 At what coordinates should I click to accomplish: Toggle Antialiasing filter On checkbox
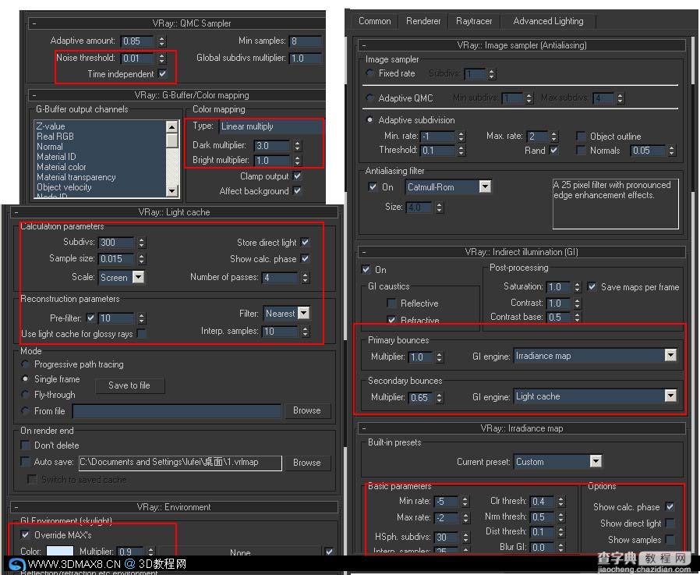coord(373,186)
